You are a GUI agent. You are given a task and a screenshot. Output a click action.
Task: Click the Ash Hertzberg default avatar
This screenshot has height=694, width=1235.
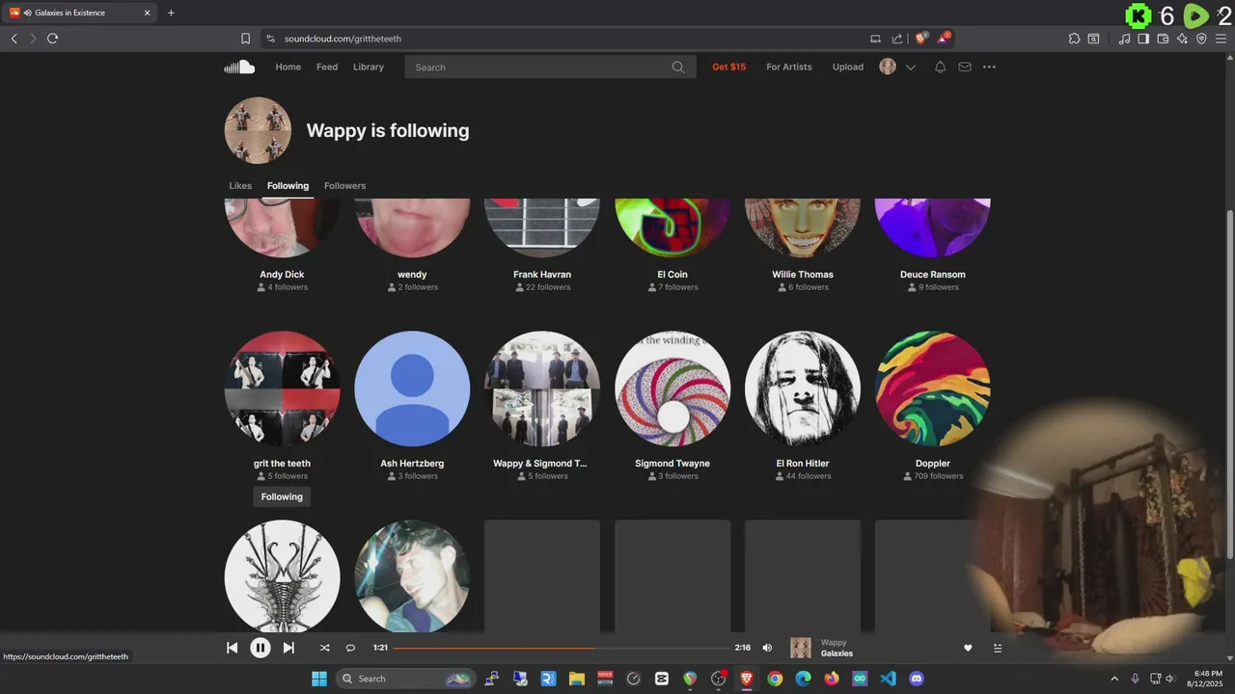pyautogui.click(x=412, y=388)
